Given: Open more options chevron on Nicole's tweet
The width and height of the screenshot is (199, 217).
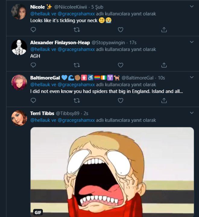Looking at the screenshot, I should [x=192, y=6].
